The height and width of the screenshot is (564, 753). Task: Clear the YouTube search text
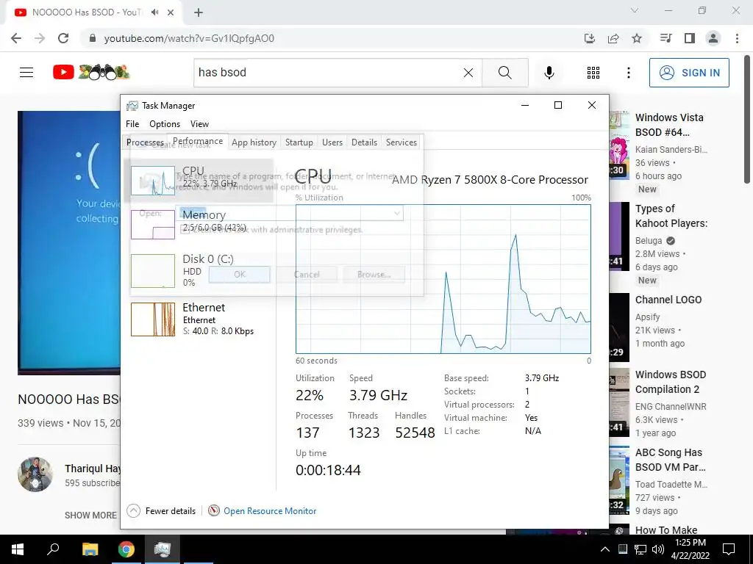point(468,73)
